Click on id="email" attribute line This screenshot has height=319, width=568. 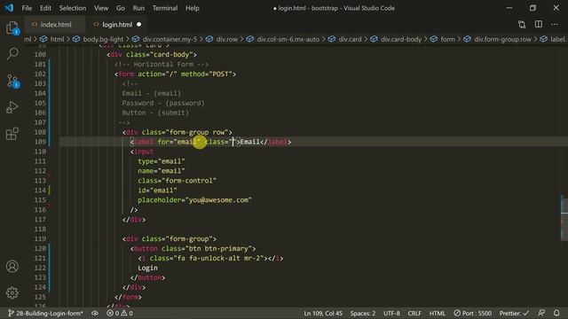coord(157,191)
